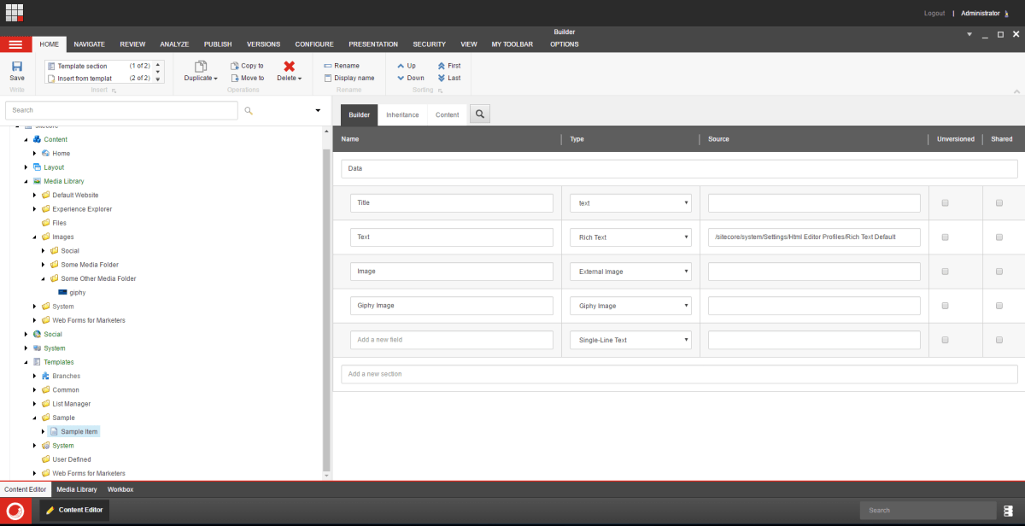Viewport: 1025px width, 526px height.
Task: Click the Add a new field input
Action: 452,340
